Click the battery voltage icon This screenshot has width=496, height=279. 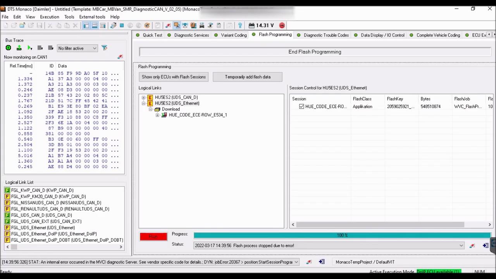(x=251, y=26)
